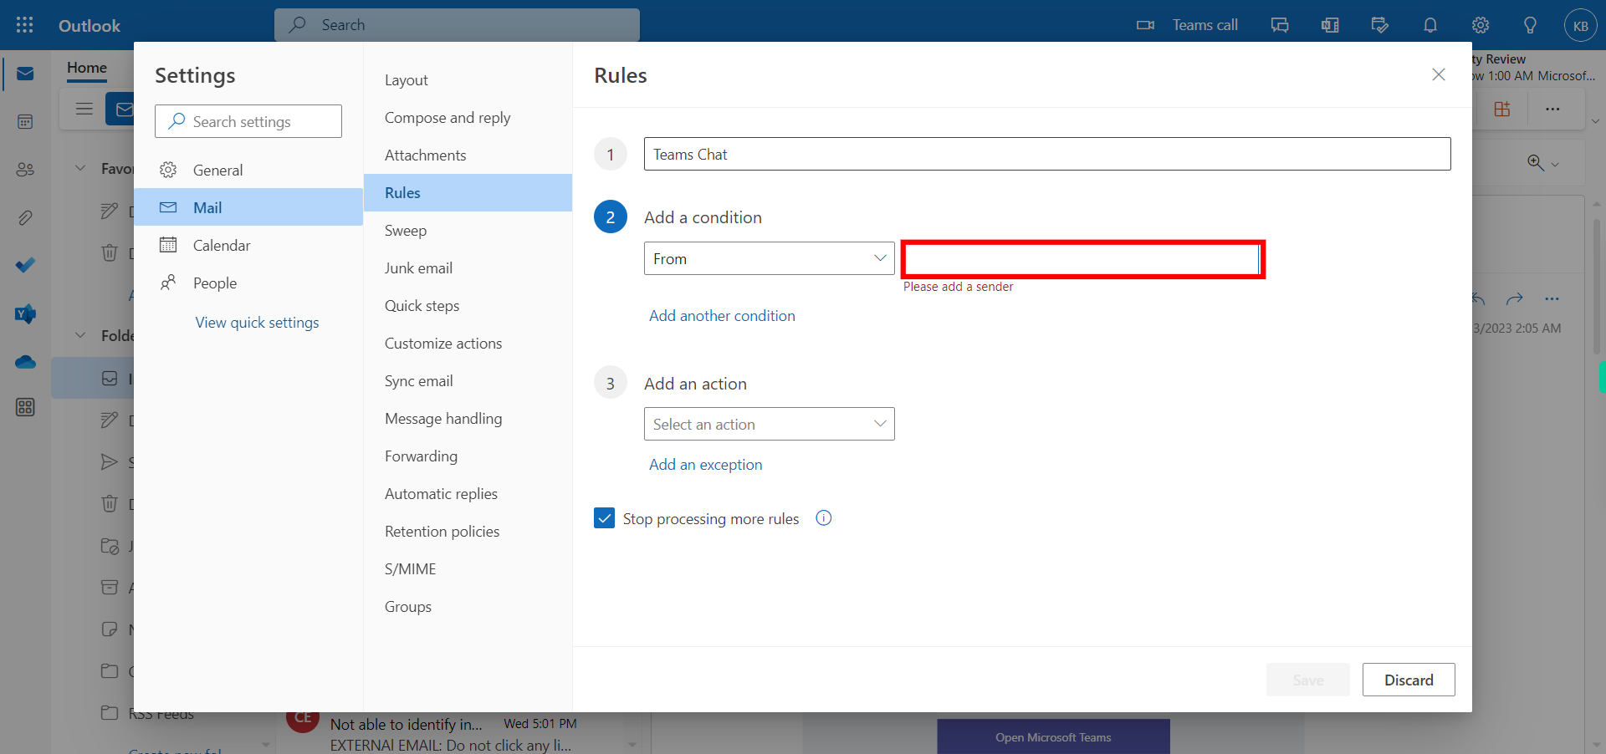This screenshot has height=754, width=1606.
Task: Click Add an exception link
Action: pos(705,465)
